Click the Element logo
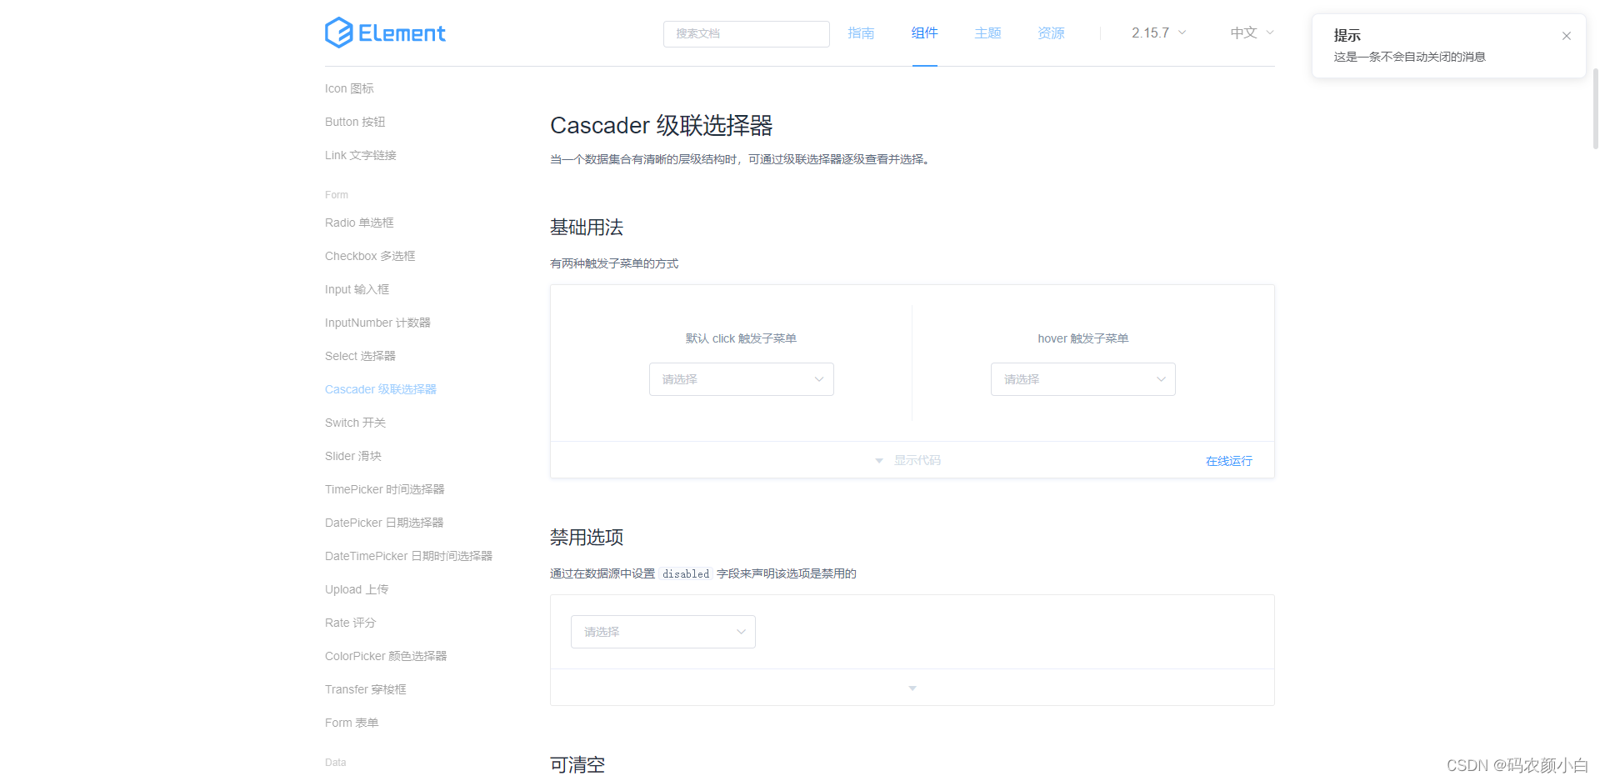This screenshot has width=1600, height=781. coord(384,33)
